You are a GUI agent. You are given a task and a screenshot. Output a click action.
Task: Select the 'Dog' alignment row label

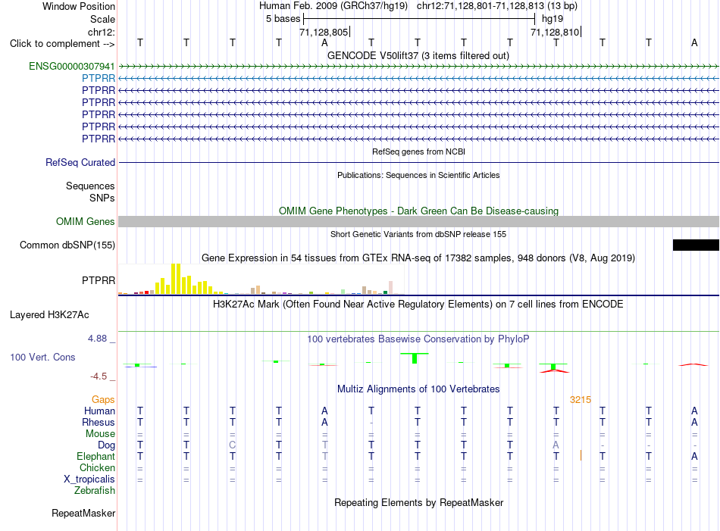click(106, 445)
